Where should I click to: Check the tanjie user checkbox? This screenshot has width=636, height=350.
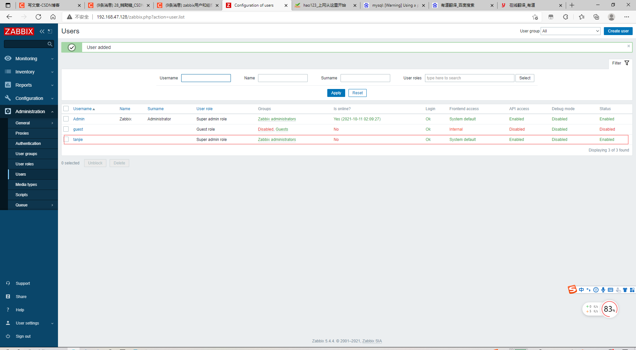pyautogui.click(x=66, y=139)
